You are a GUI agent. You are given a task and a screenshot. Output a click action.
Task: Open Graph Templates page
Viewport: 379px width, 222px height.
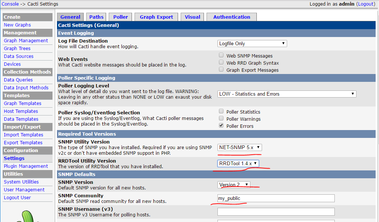(x=22, y=104)
